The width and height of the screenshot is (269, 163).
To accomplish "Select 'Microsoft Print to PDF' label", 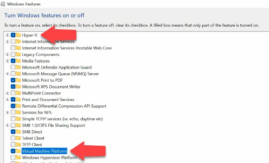I will click(42, 80).
